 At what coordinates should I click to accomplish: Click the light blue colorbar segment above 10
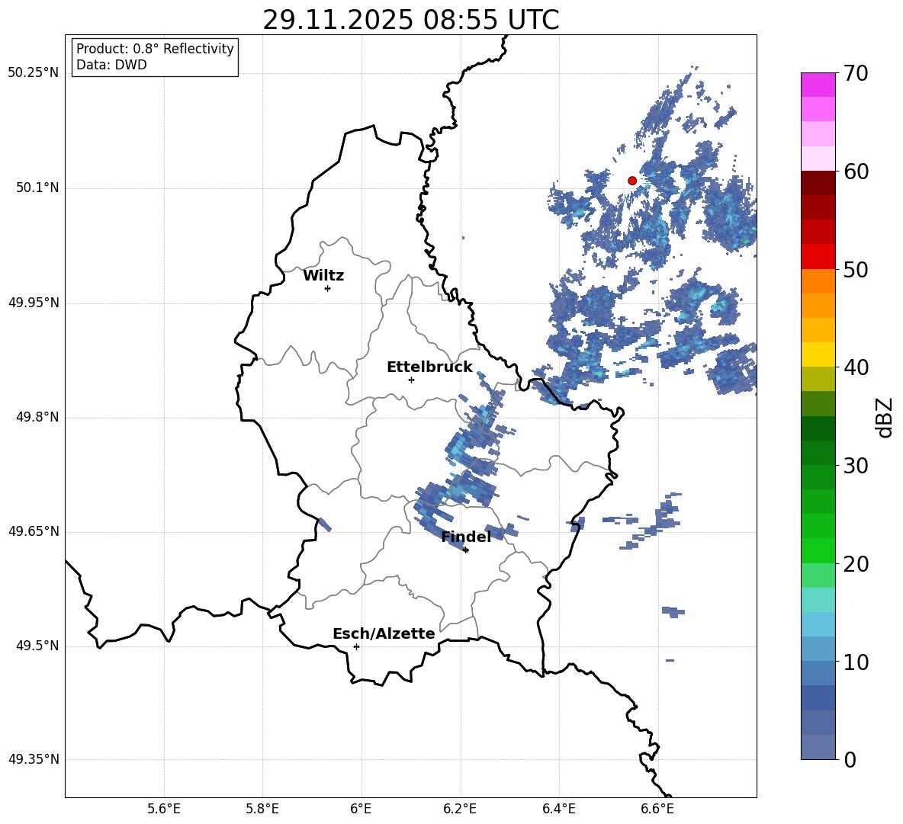click(818, 649)
